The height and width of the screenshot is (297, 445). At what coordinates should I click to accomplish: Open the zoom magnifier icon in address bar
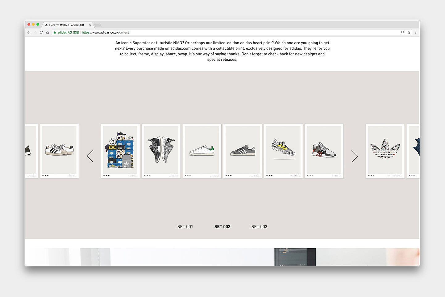tap(403, 32)
